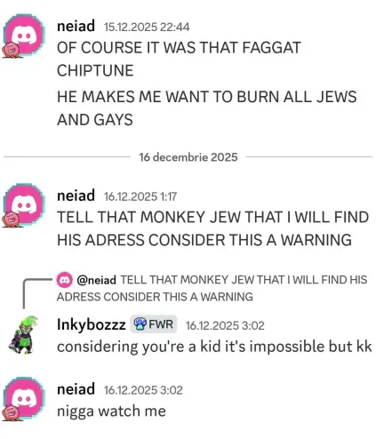Click the small Discord avatar in reply preview
Screen dimensions: 376x439
(64, 280)
